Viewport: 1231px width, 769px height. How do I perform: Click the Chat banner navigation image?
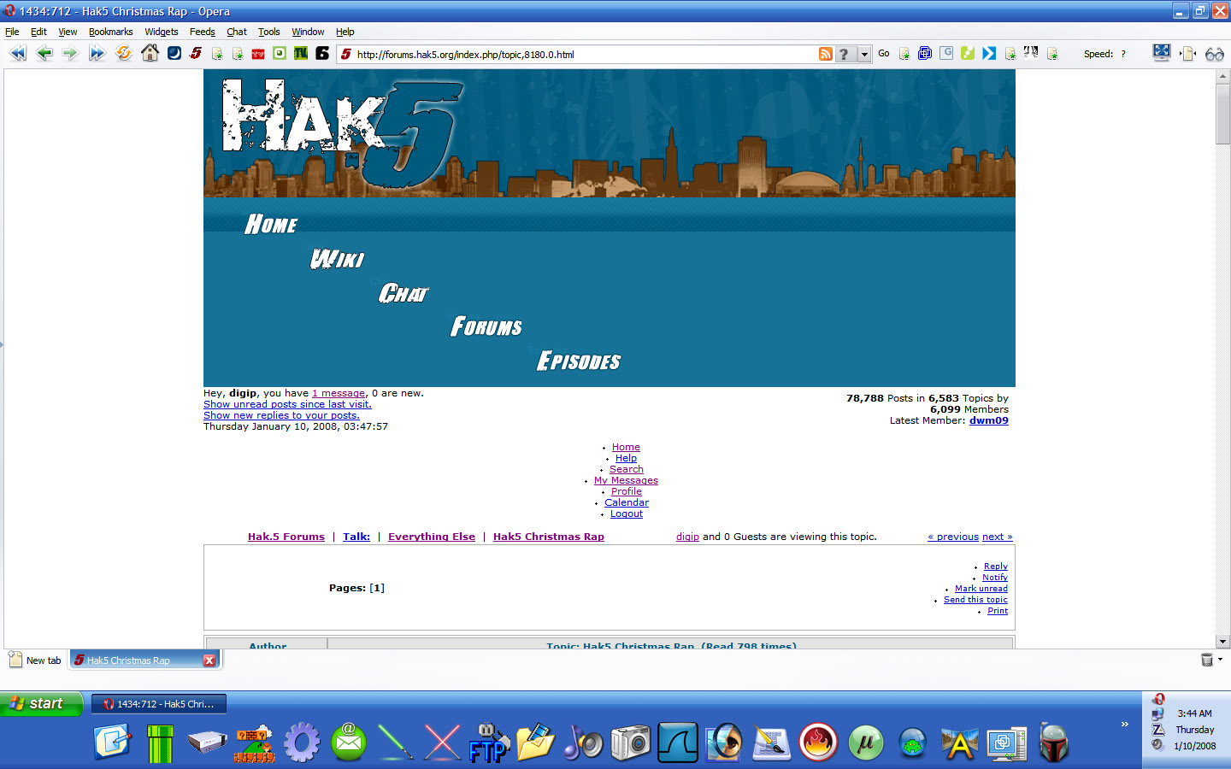click(403, 293)
